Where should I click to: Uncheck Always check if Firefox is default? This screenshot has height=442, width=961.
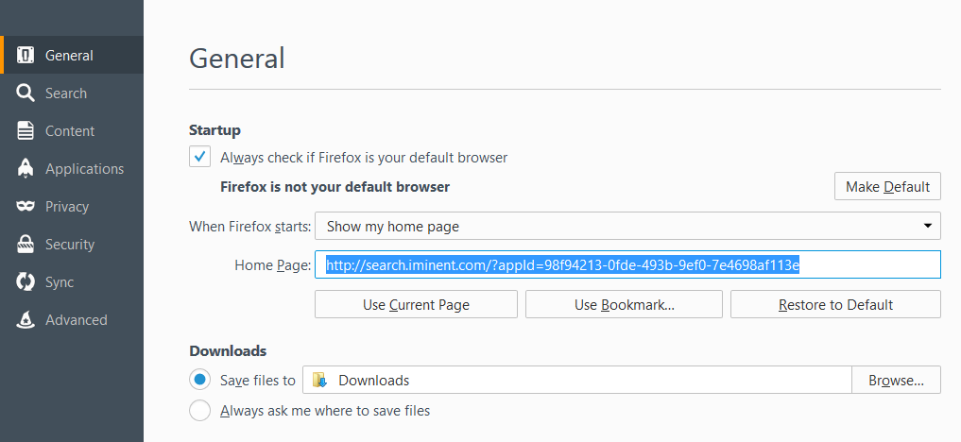(x=200, y=157)
